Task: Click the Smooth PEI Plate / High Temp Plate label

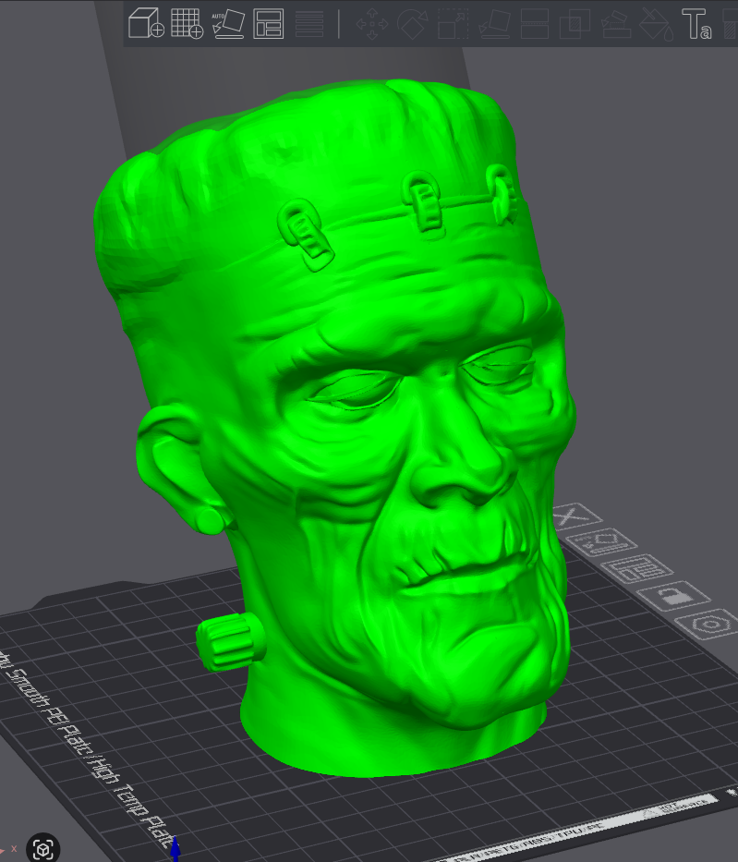Action: pyautogui.click(x=88, y=747)
